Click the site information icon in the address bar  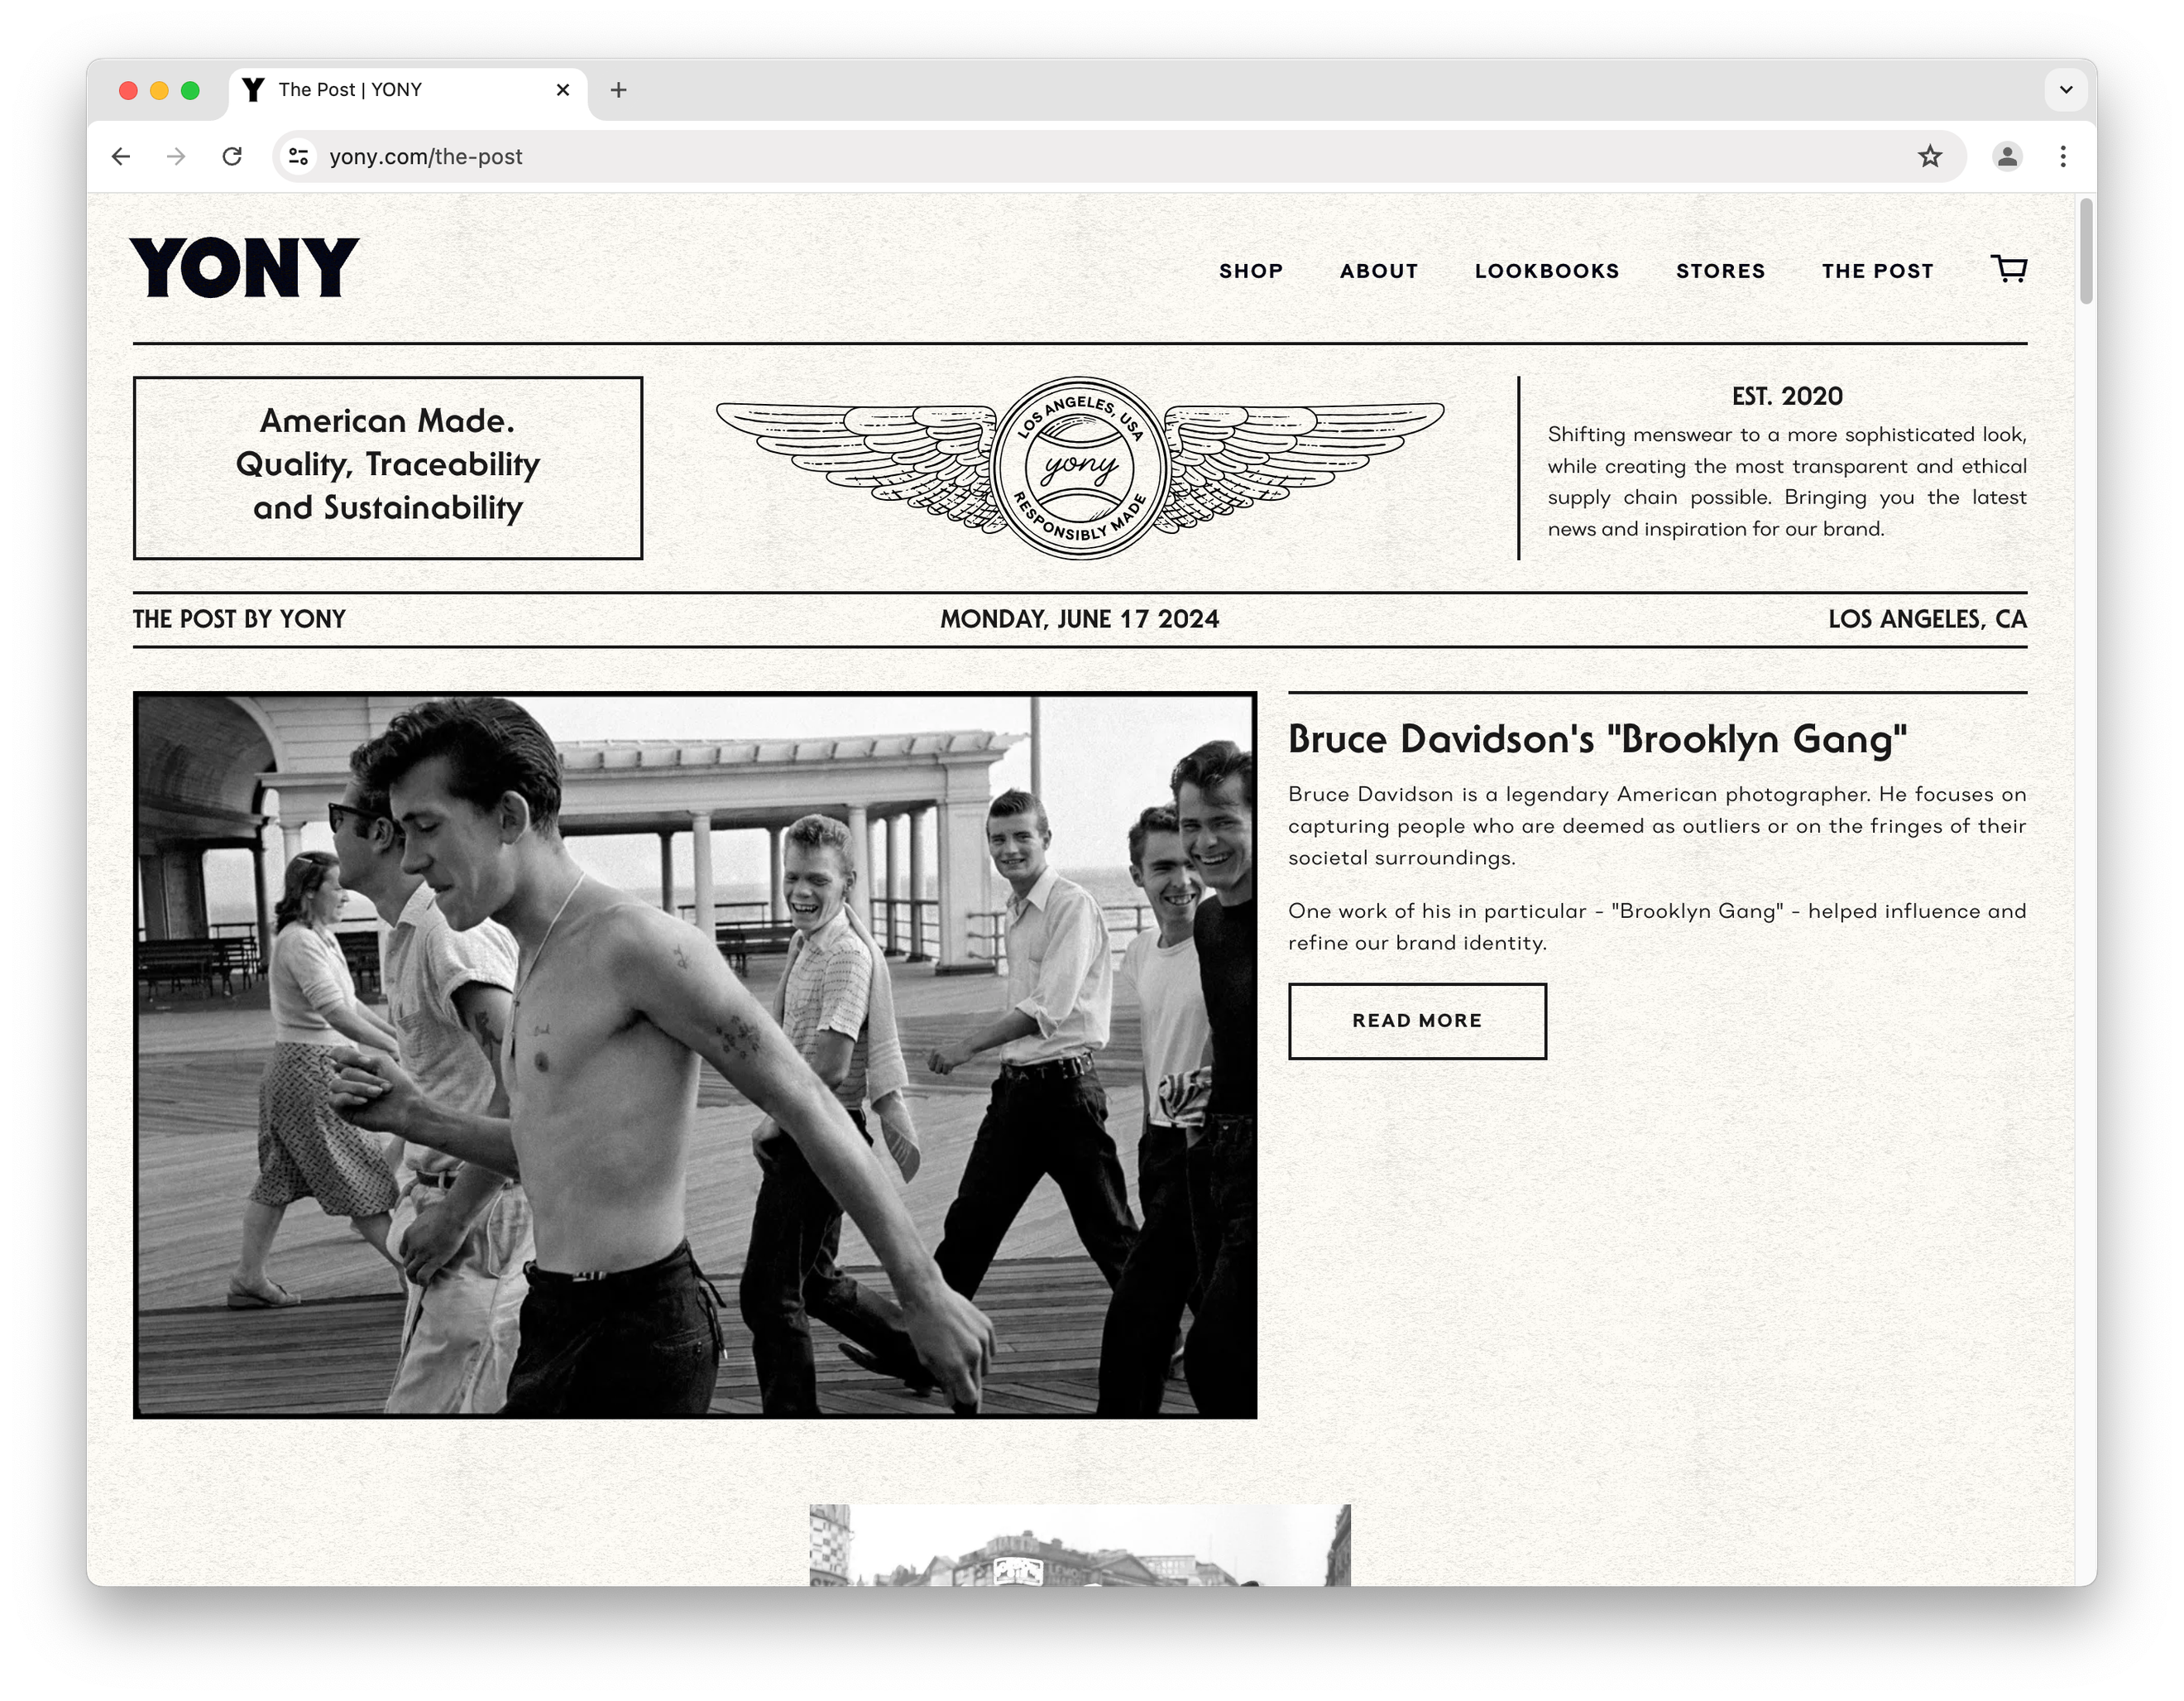click(x=298, y=156)
